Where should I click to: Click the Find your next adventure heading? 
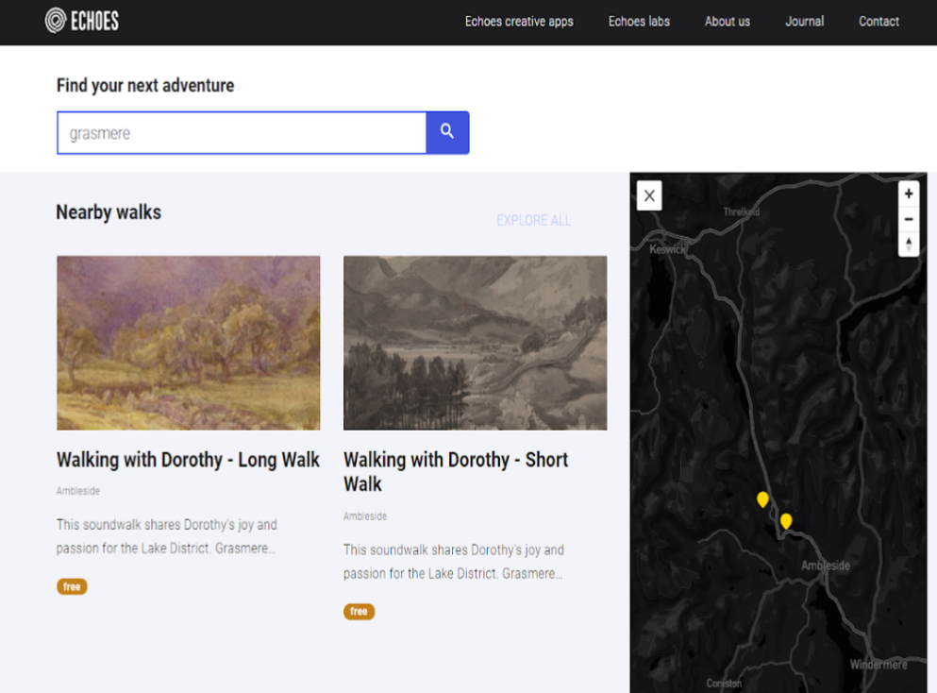click(x=145, y=86)
